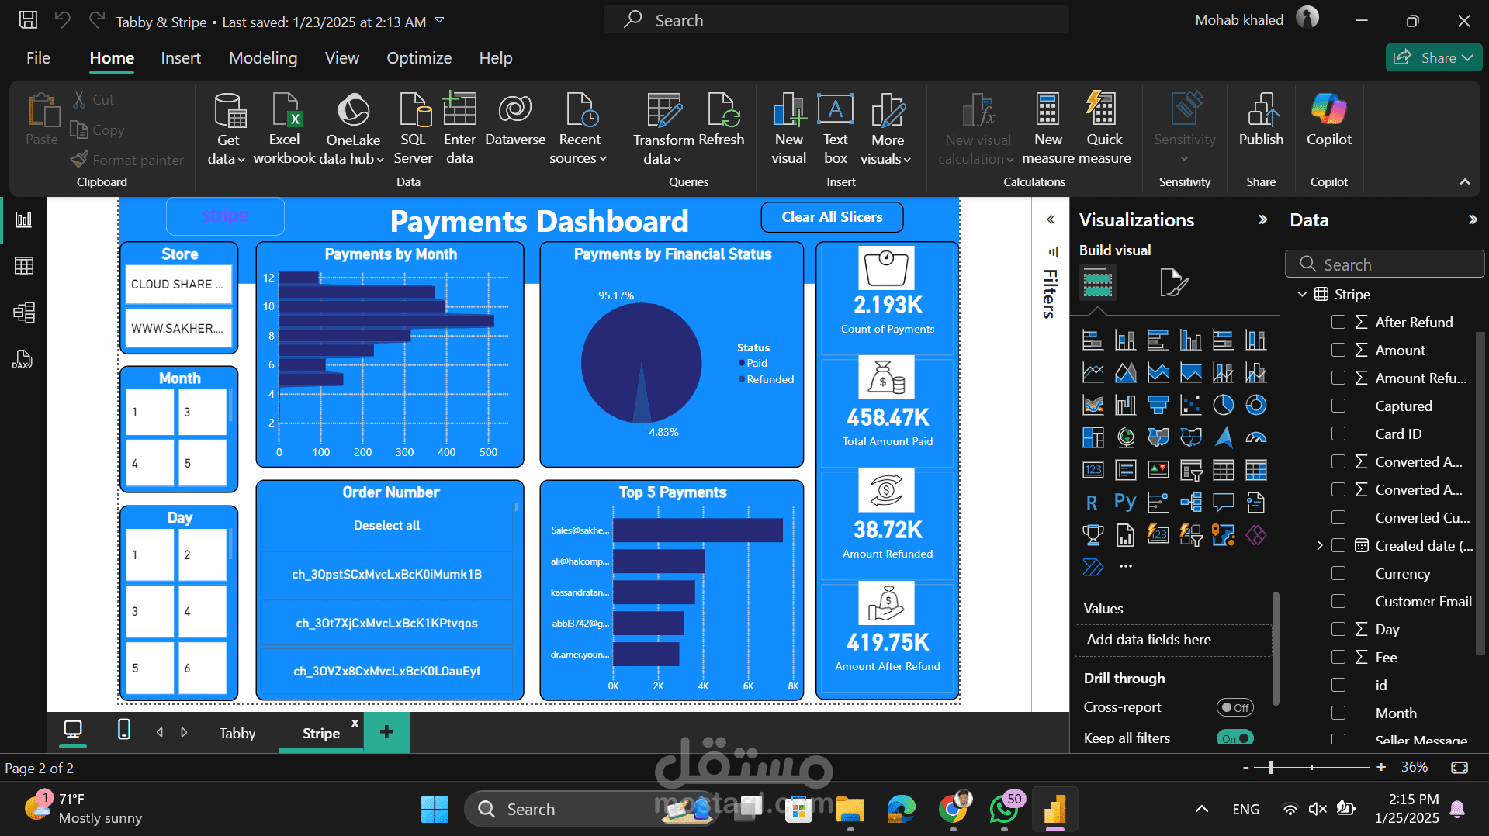Open DAX query view icon
Image resolution: width=1489 pixels, height=836 pixels.
(x=23, y=359)
